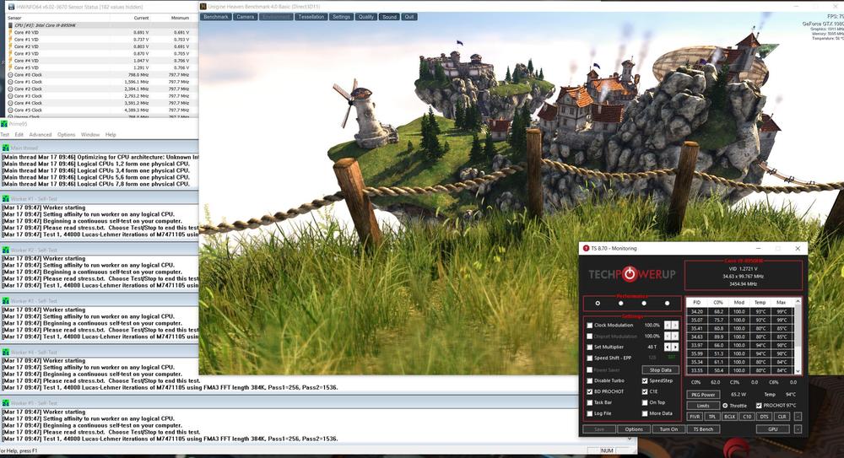Image resolution: width=844 pixels, height=458 pixels.
Task: Uncheck the BD PROCHOT checkbox
Action: click(x=590, y=391)
